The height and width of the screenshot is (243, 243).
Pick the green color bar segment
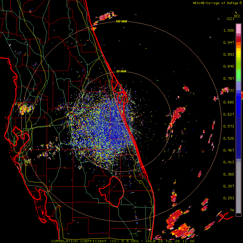[238, 74]
